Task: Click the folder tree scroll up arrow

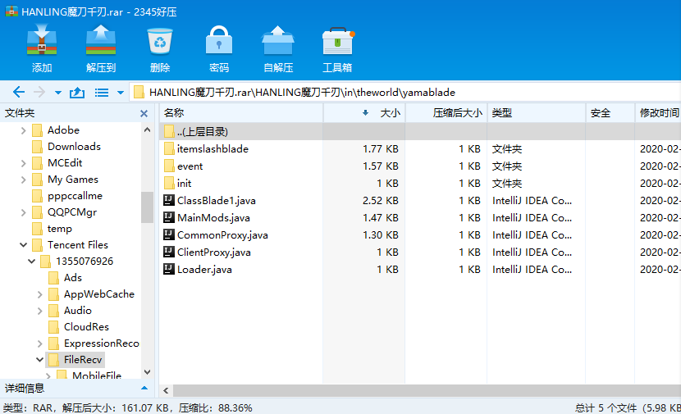Action: [x=147, y=130]
